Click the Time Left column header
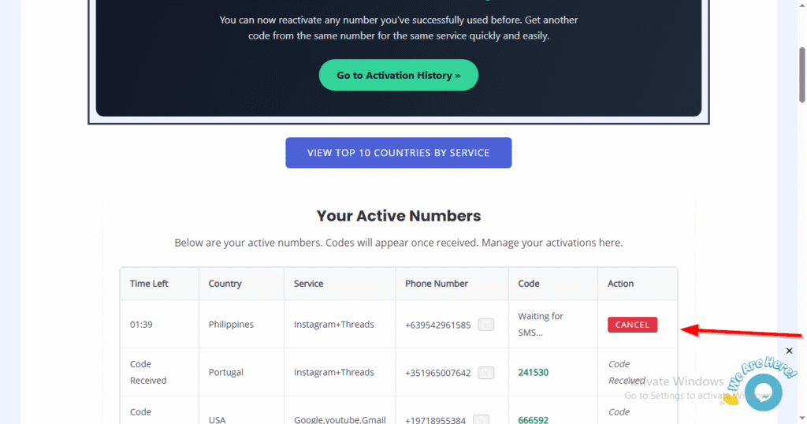This screenshot has width=807, height=424. tap(149, 284)
